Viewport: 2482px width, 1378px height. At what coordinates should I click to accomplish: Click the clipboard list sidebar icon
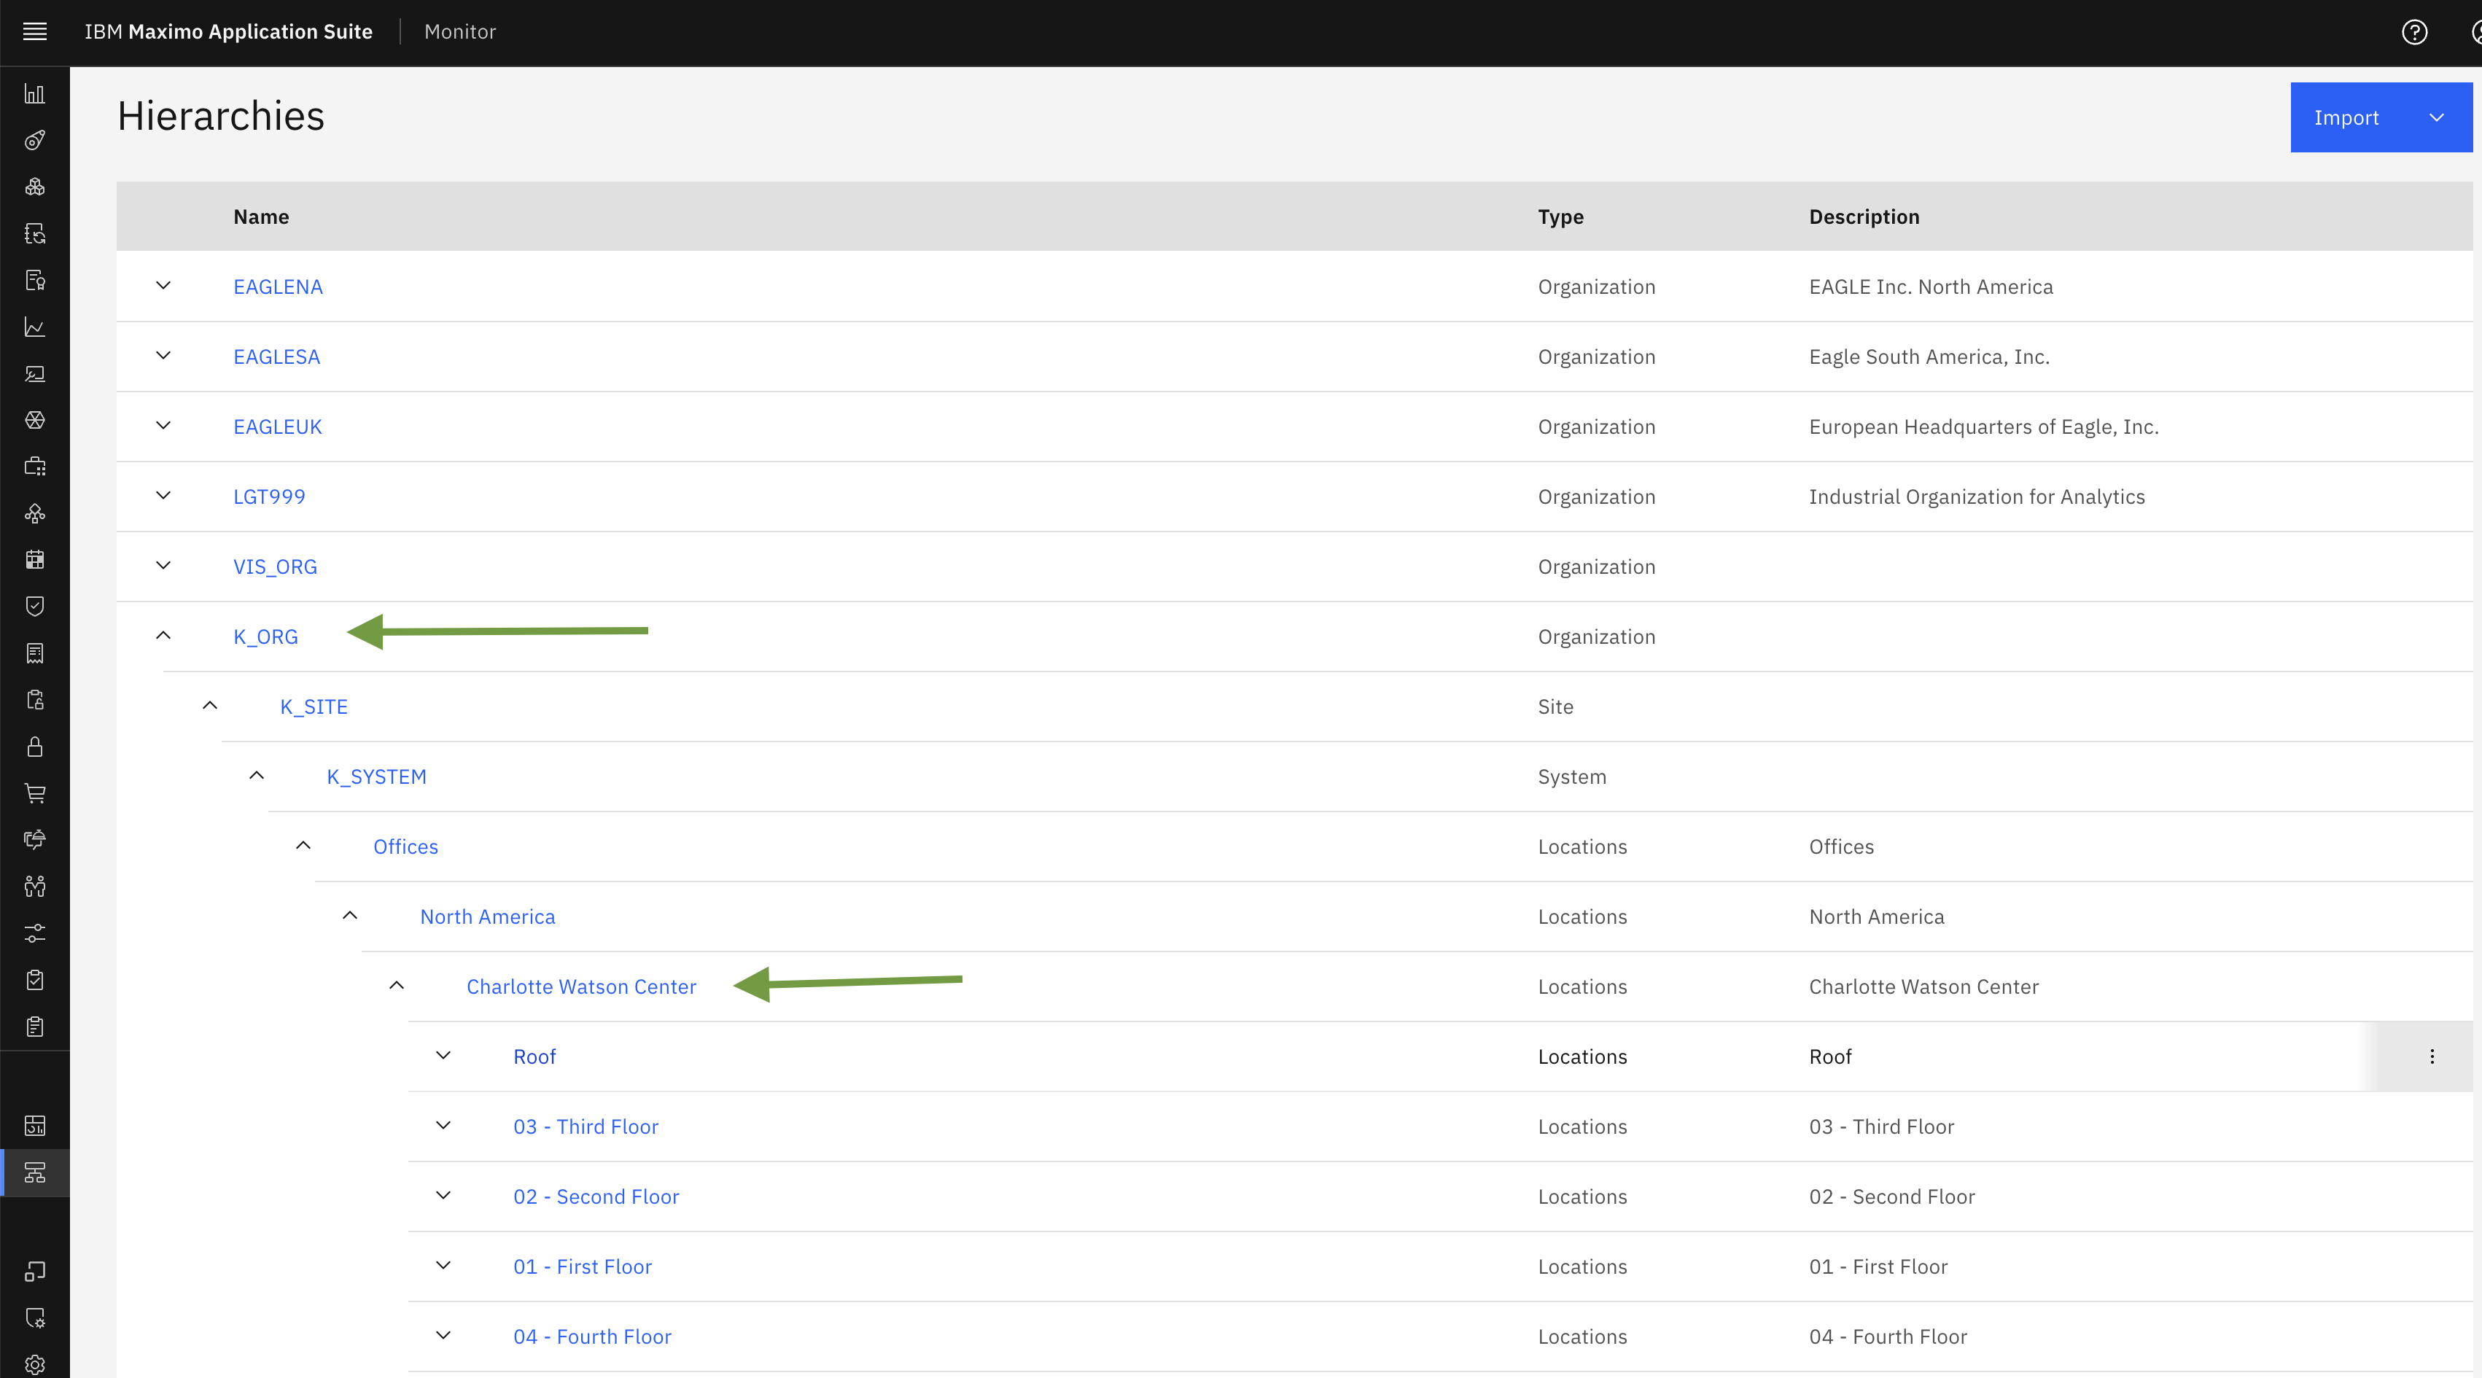click(35, 1027)
